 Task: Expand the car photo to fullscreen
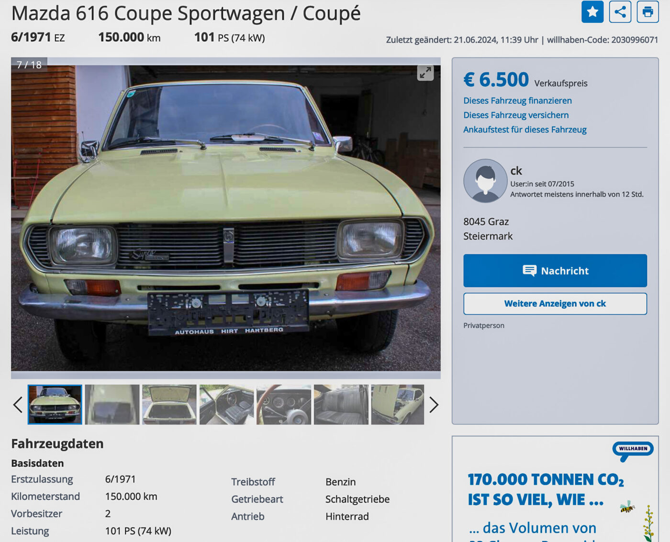425,73
